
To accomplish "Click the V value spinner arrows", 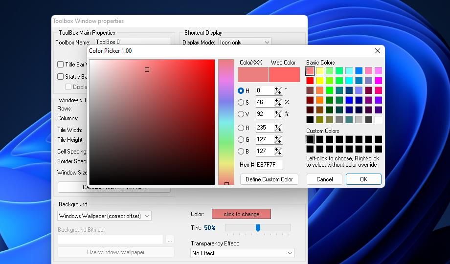I will 278,114.
